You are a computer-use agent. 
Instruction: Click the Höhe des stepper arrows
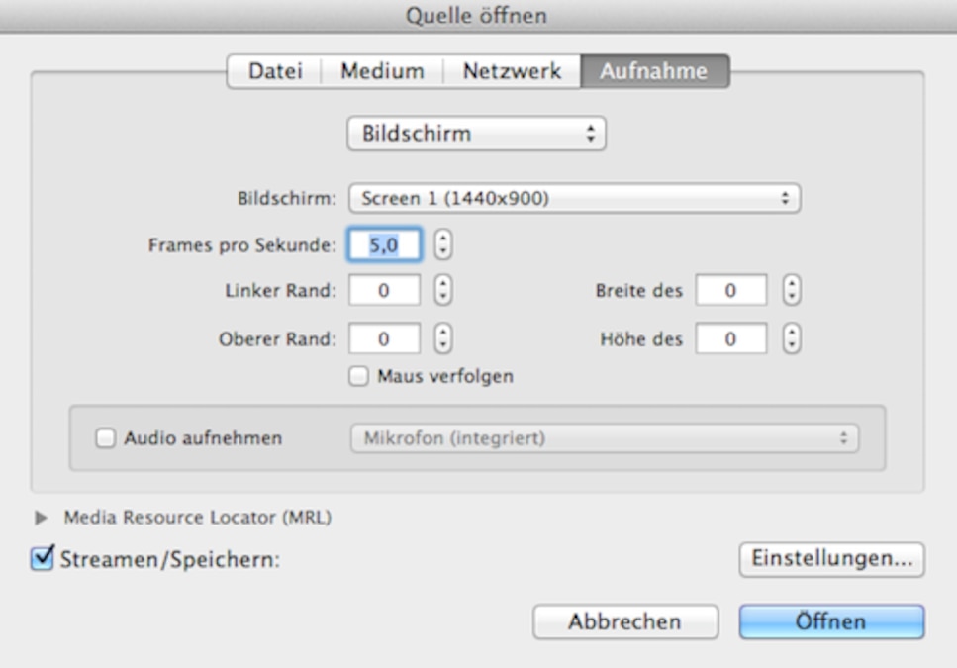(x=791, y=338)
